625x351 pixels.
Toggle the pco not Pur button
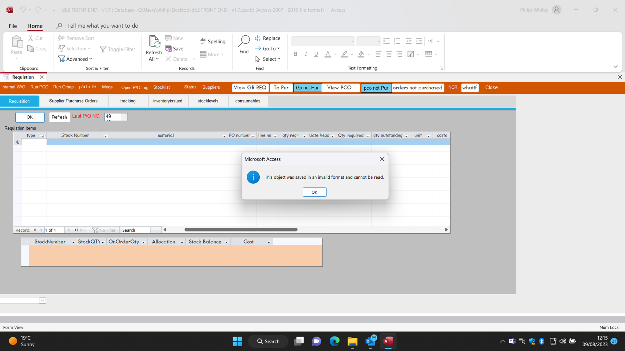(376, 88)
